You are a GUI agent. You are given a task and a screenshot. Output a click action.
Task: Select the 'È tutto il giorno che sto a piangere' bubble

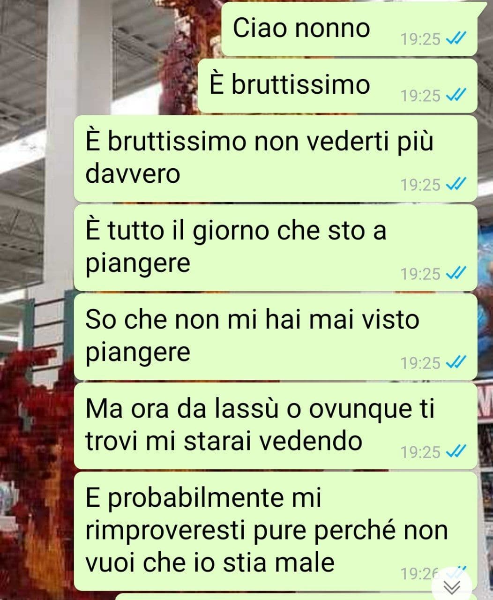point(276,247)
